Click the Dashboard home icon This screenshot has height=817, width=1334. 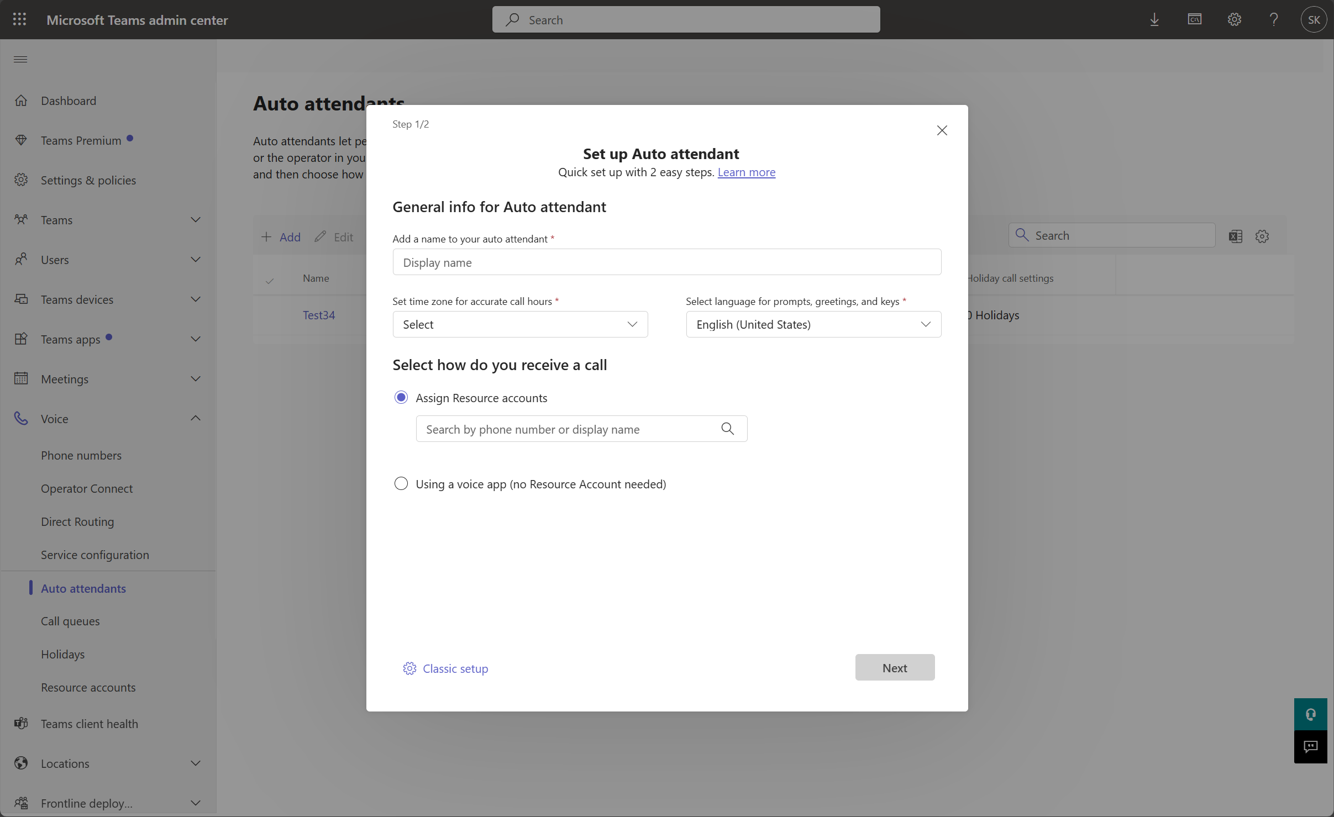tap(21, 101)
